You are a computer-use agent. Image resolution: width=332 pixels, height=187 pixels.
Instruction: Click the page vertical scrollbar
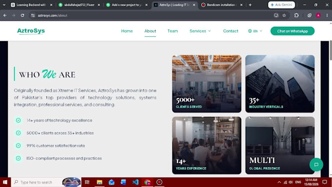331,50
